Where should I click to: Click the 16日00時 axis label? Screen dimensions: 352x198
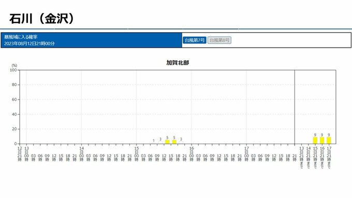coord(192,154)
